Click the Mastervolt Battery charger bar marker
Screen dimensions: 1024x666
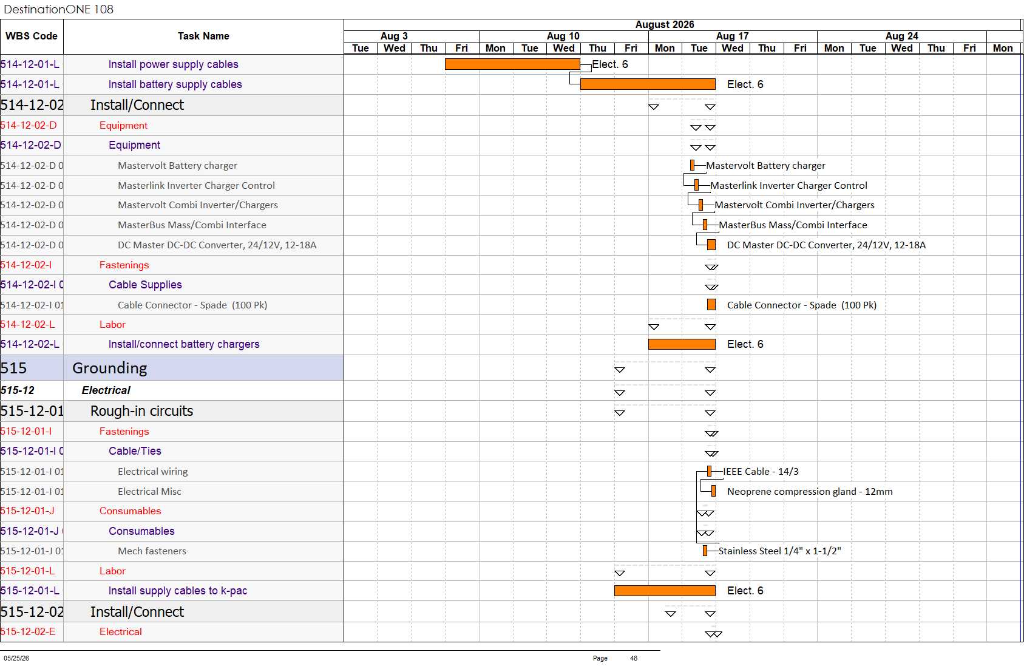692,165
